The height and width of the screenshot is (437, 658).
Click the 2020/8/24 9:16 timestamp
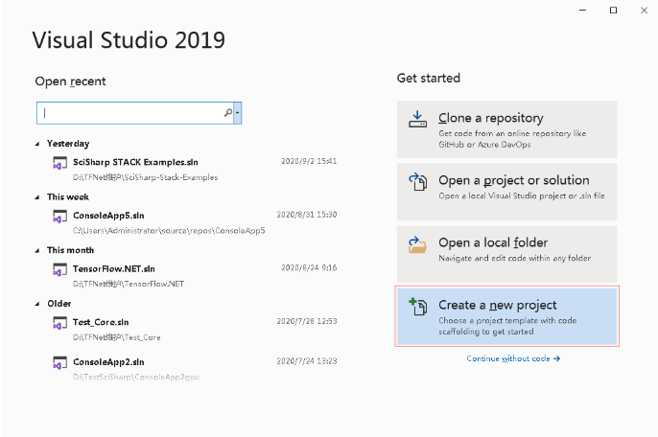(309, 267)
